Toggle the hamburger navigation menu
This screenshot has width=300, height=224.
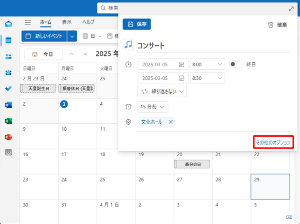[x=27, y=22]
